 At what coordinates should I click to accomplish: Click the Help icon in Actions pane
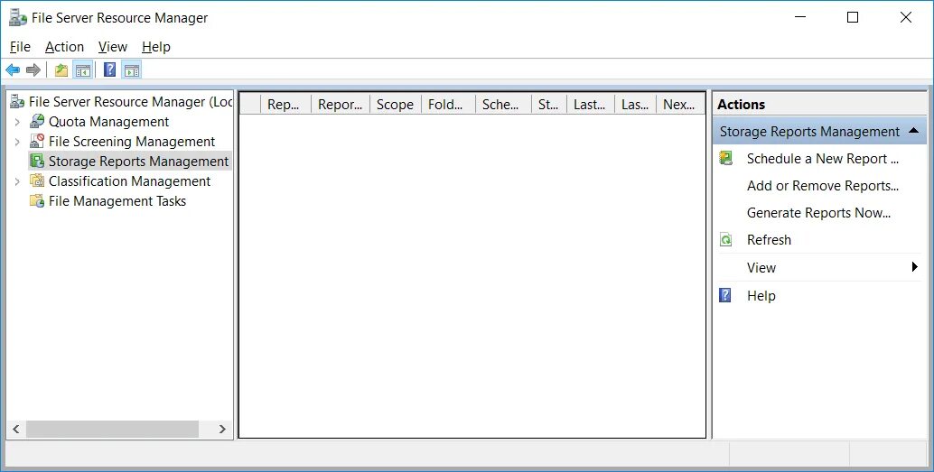tap(725, 295)
